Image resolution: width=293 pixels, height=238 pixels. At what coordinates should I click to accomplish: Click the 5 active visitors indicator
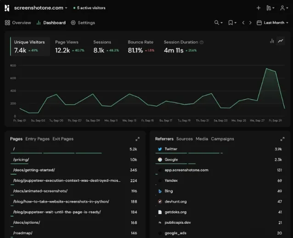click(89, 8)
